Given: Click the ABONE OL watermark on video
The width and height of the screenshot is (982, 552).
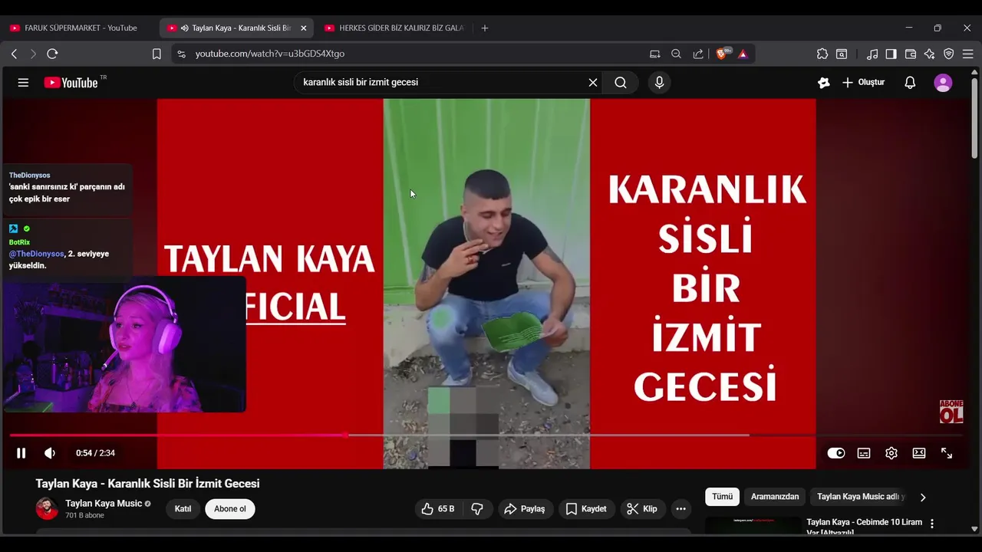Looking at the screenshot, I should 951,412.
